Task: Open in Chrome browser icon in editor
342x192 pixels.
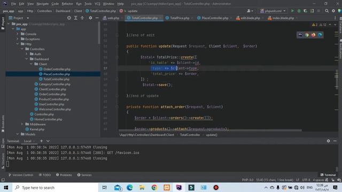Action: click(x=307, y=35)
